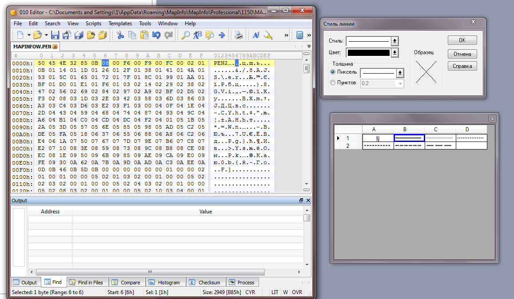This screenshot has height=299, width=514.
Task: Click the Copy icon on the toolbar
Action: (x=131, y=35)
